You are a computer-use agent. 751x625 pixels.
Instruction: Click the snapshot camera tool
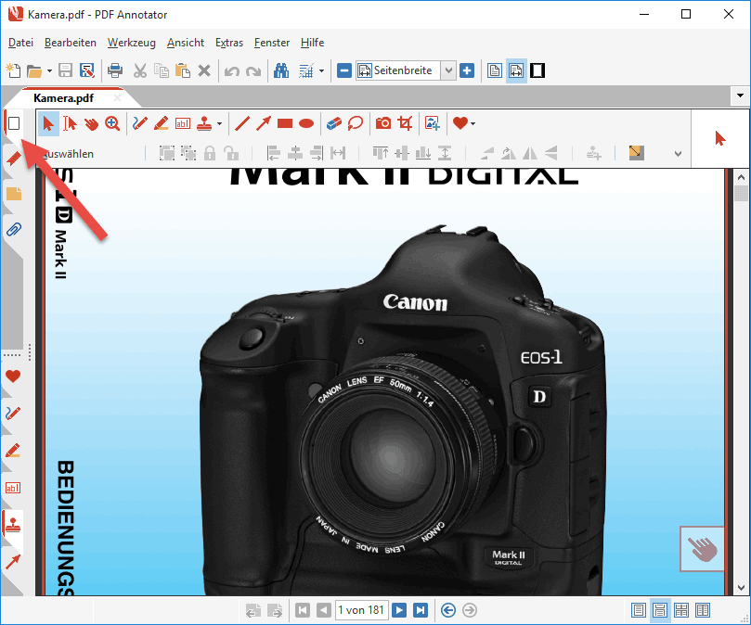[x=383, y=123]
